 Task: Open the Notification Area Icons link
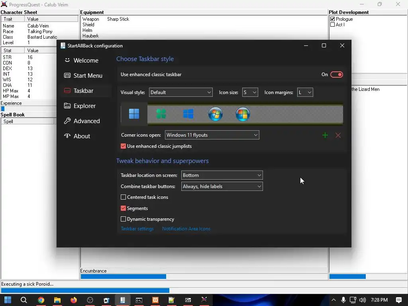186,229
